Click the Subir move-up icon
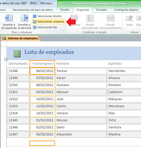141x148 pixels. point(129,18)
